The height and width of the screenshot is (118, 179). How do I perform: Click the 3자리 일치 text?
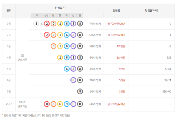coord(95,69)
